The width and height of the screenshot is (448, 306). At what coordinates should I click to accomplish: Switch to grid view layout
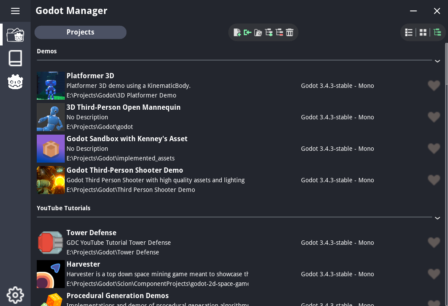coord(423,32)
